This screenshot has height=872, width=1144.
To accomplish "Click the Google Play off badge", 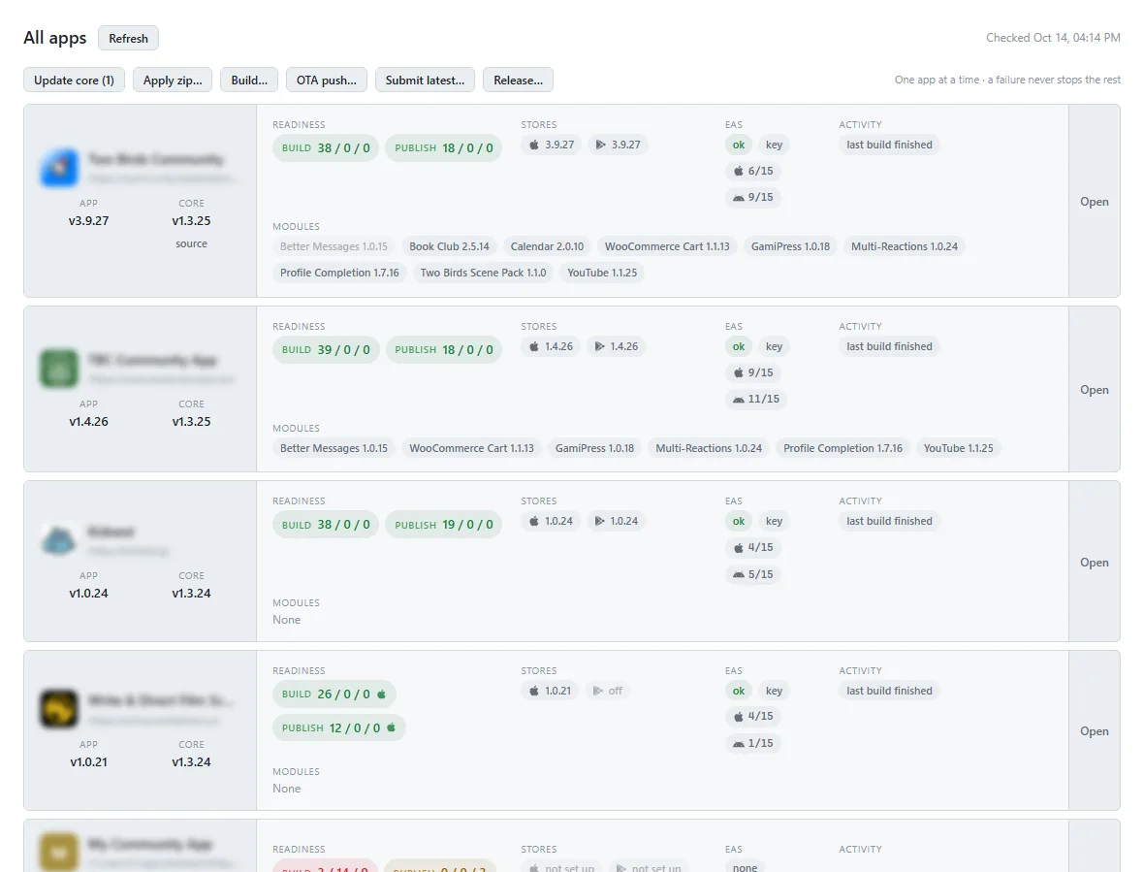I will (608, 691).
